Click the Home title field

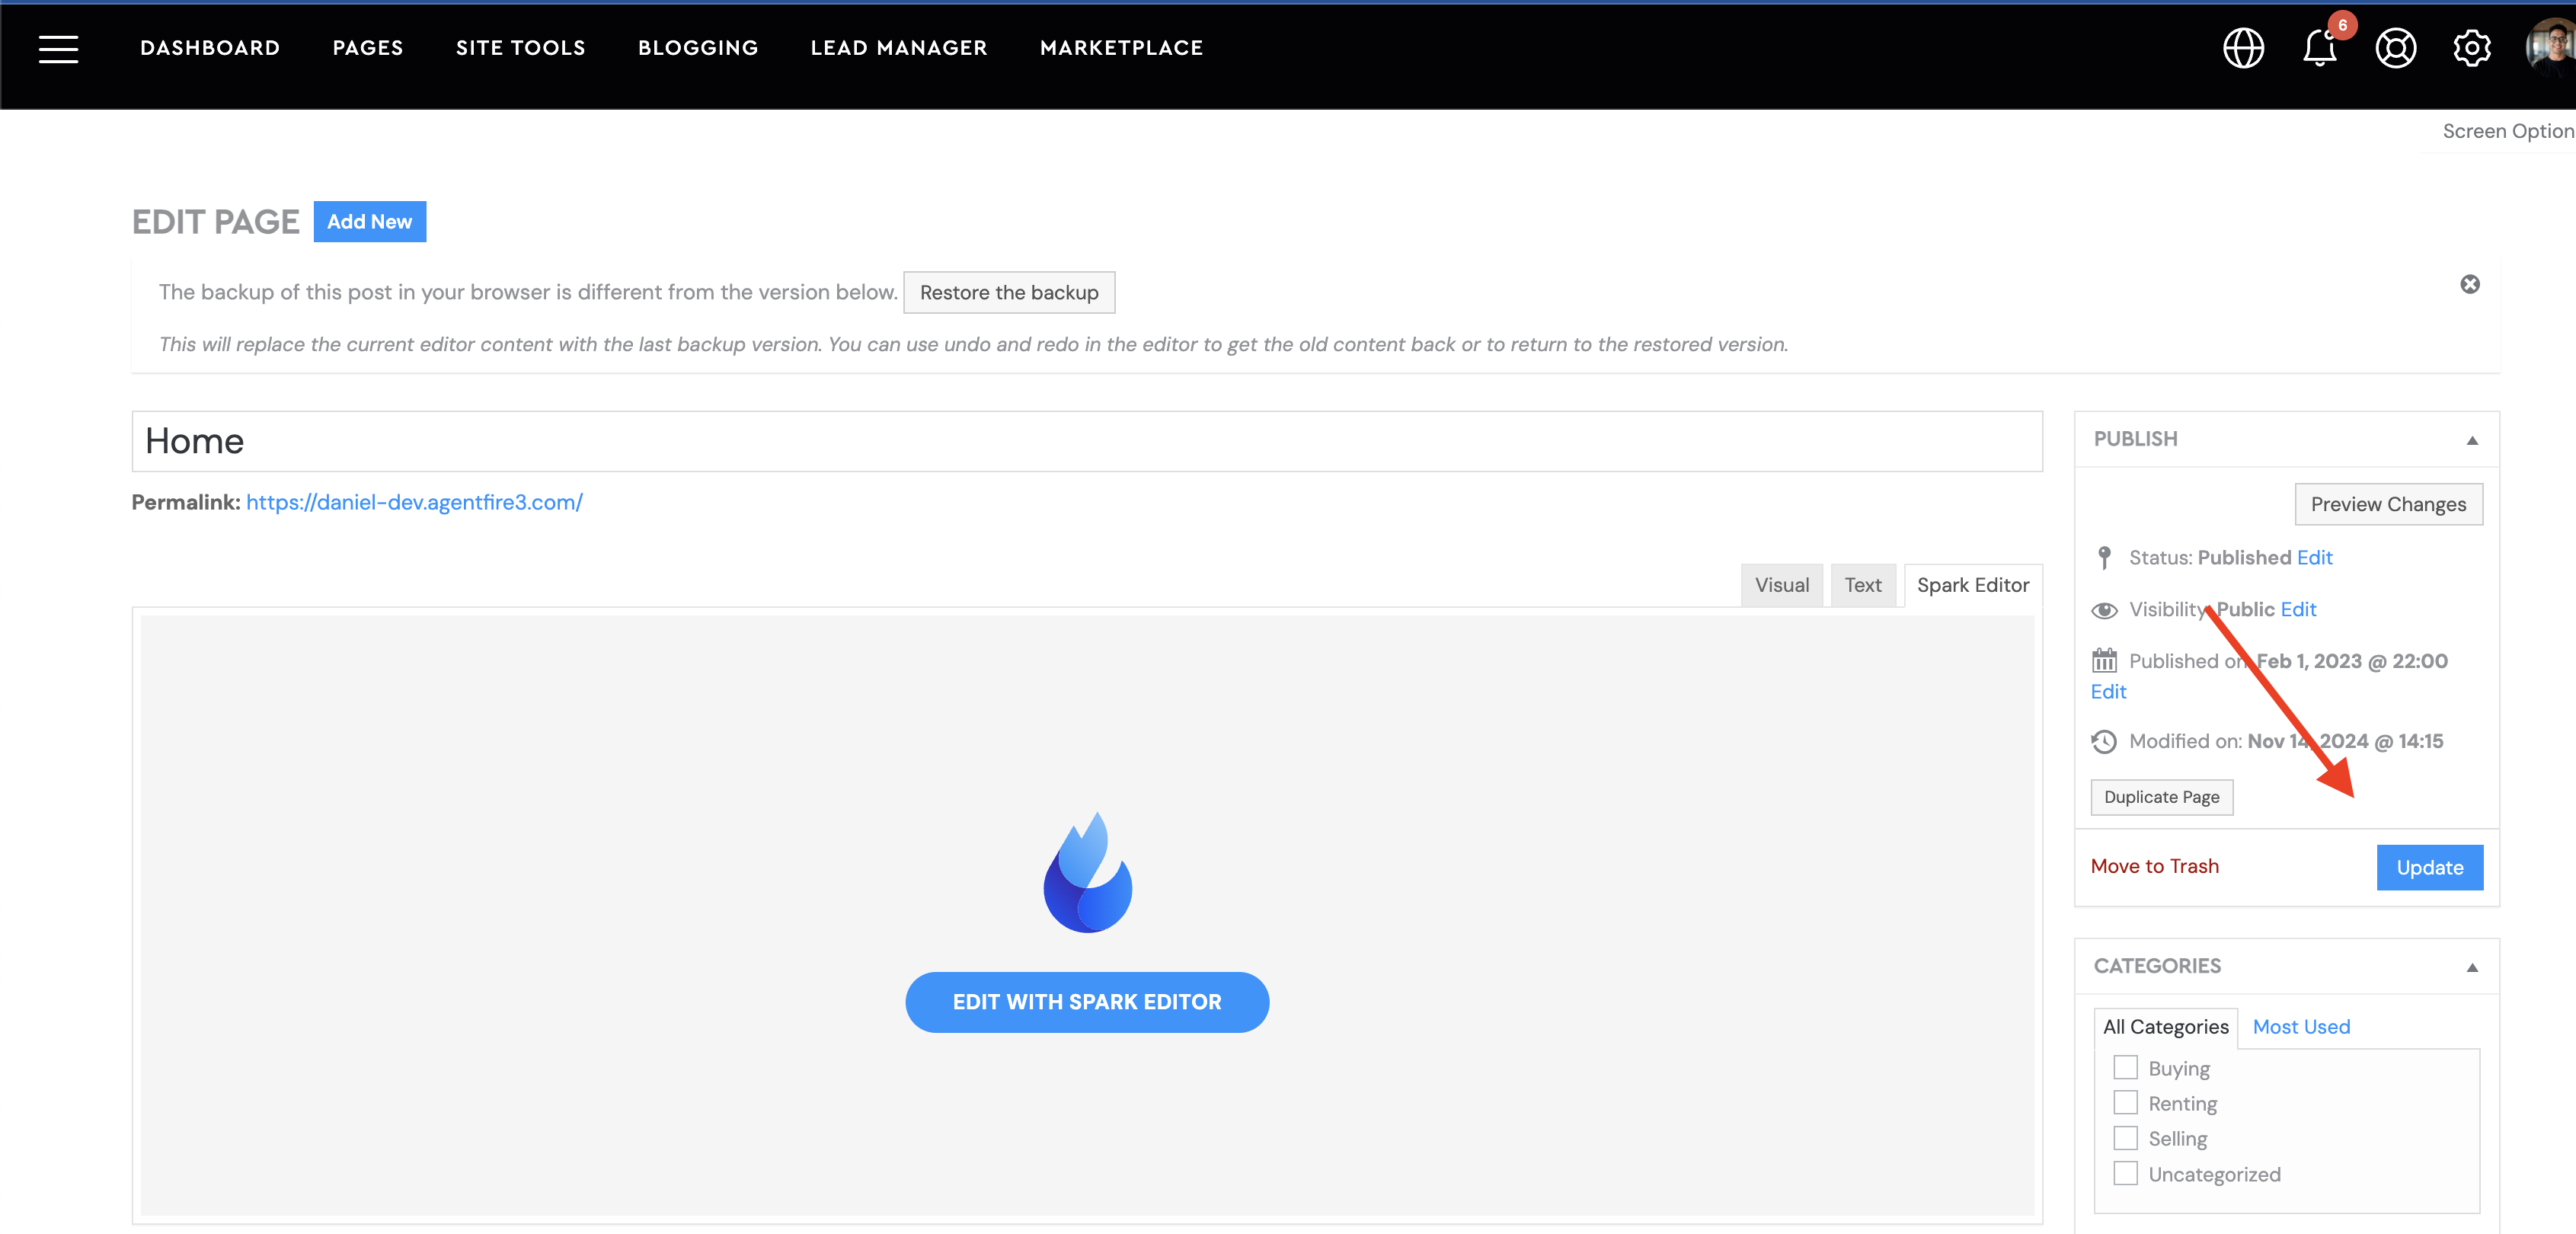click(1087, 441)
